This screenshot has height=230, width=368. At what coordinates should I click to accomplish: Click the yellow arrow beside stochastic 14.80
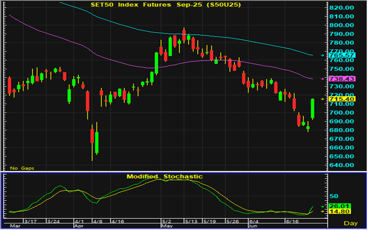click(322, 211)
